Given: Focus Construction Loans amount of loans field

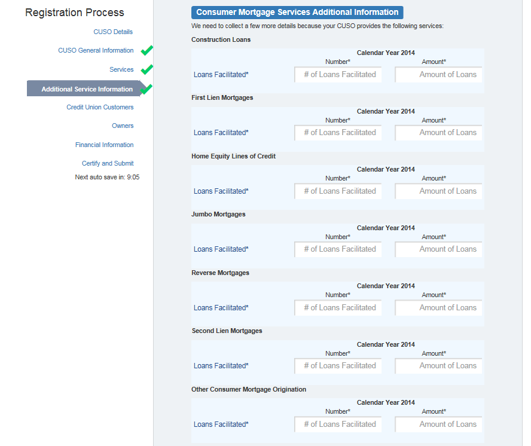Looking at the screenshot, I should pyautogui.click(x=438, y=75).
